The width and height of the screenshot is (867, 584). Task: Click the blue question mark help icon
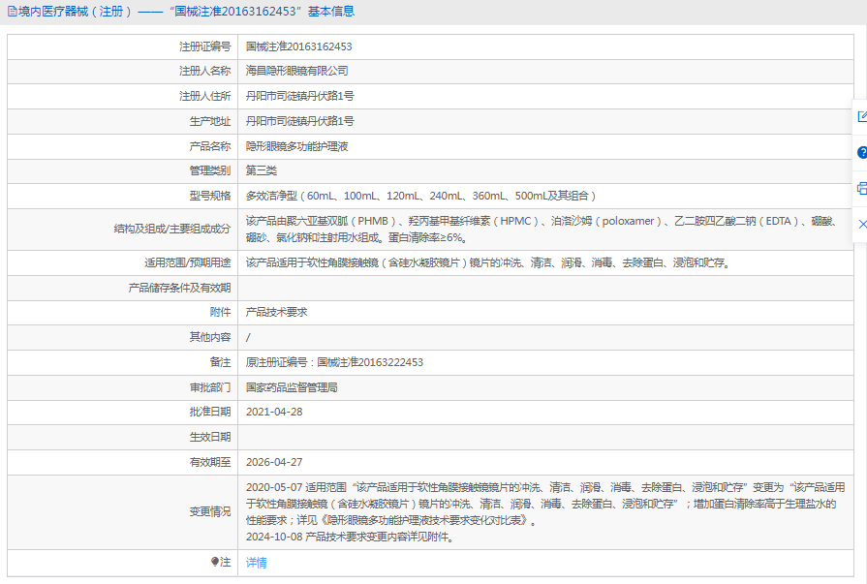coord(862,152)
